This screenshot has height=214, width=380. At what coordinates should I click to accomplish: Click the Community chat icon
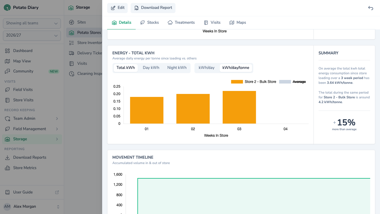(7, 71)
